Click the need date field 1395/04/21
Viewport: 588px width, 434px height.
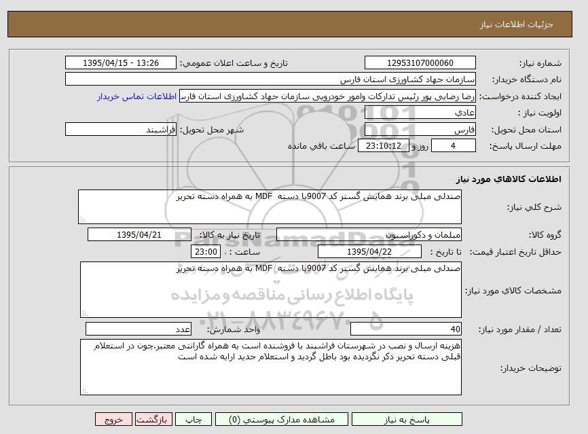(139, 235)
